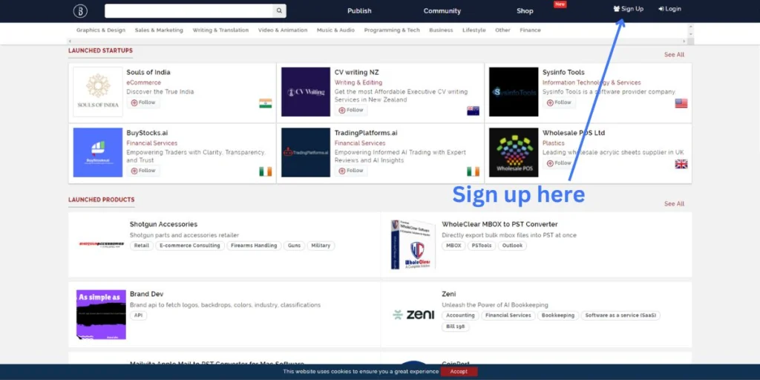Click the category bar right scroll arrow
This screenshot has height=380, width=760.
click(684, 42)
